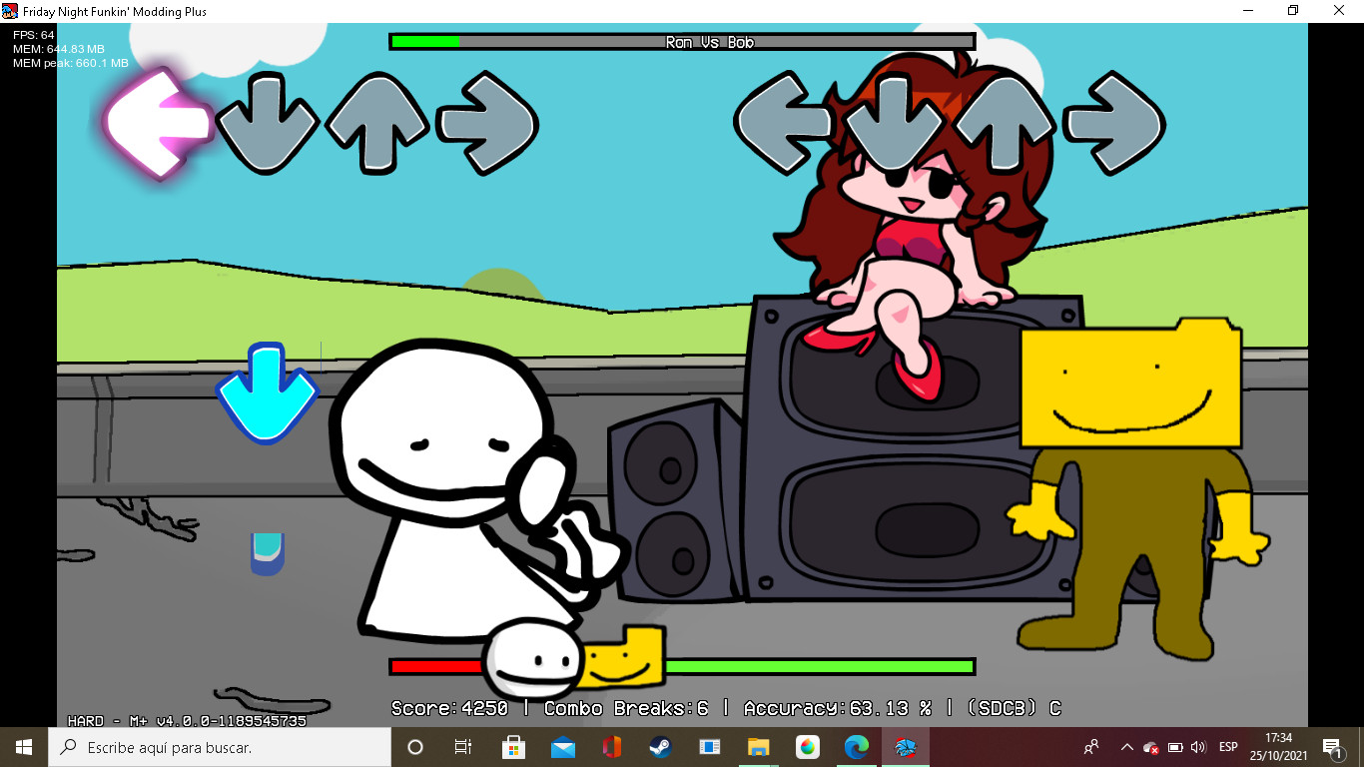
Task: Click the player's gray up arrow receptor
Action: tap(1004, 123)
